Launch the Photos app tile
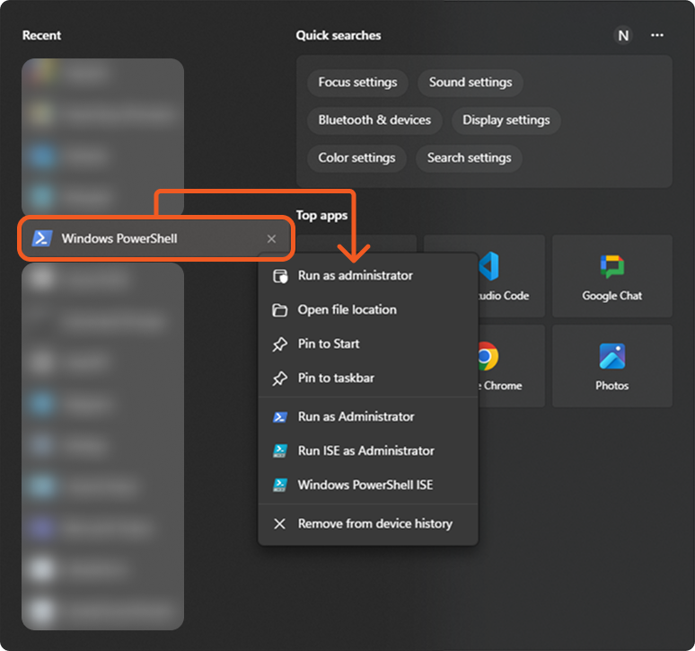This screenshot has width=695, height=651. click(611, 365)
